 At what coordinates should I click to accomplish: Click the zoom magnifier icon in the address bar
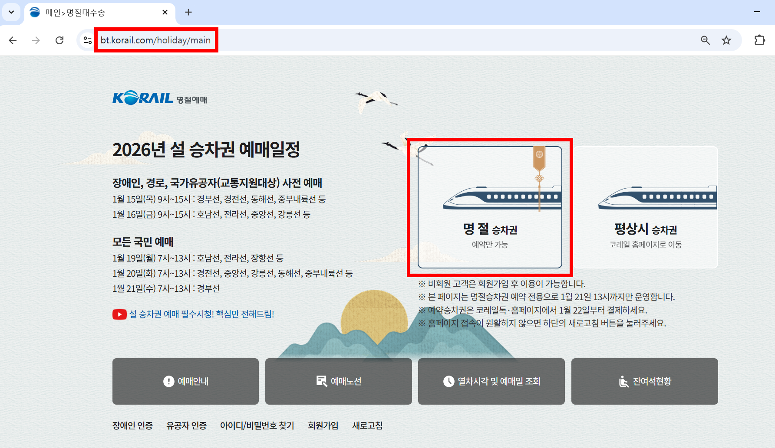pyautogui.click(x=705, y=40)
